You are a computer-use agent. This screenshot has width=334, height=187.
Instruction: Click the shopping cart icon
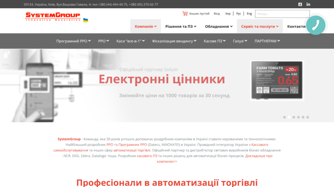(185, 14)
